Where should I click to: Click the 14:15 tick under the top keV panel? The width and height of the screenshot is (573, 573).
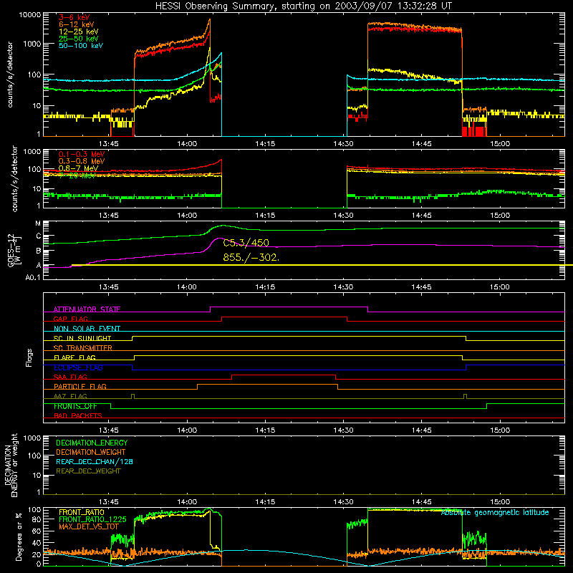265,144
